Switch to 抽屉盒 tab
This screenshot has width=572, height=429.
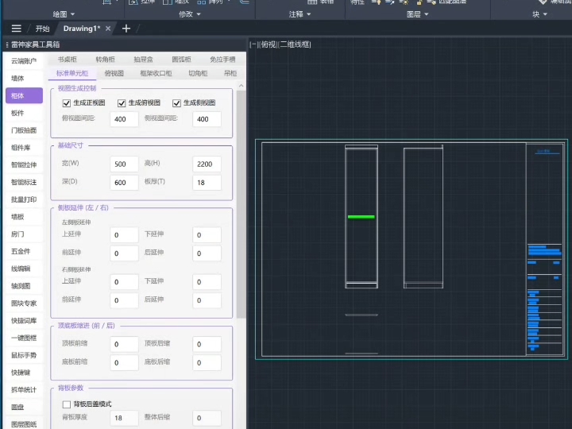tap(143, 60)
